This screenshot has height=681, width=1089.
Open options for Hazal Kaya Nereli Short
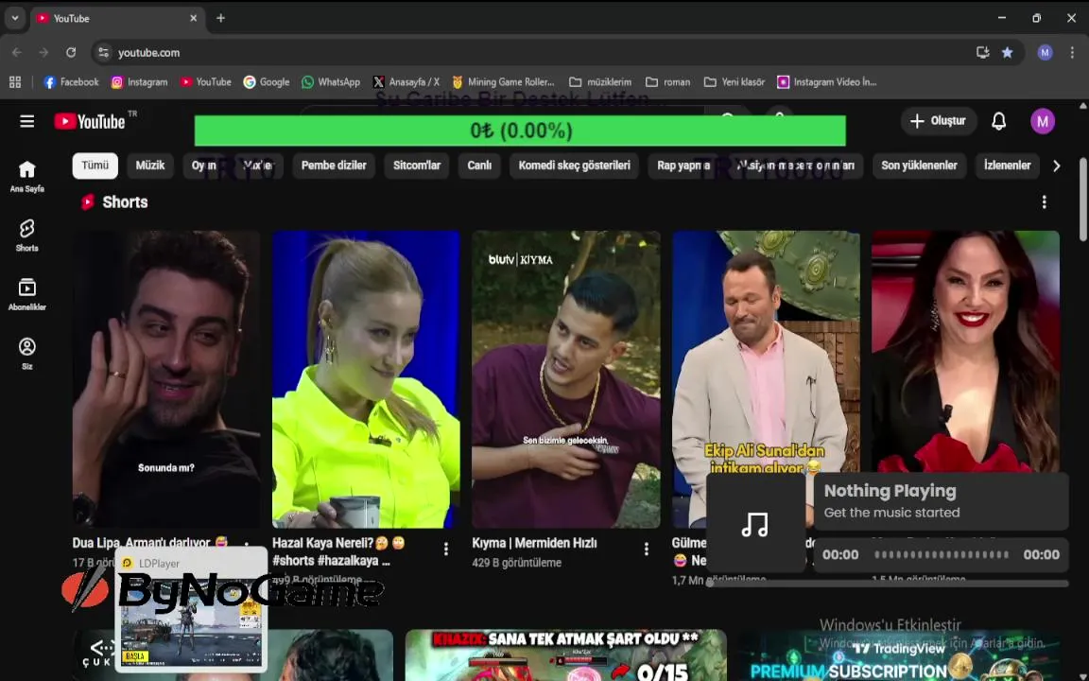click(x=446, y=549)
